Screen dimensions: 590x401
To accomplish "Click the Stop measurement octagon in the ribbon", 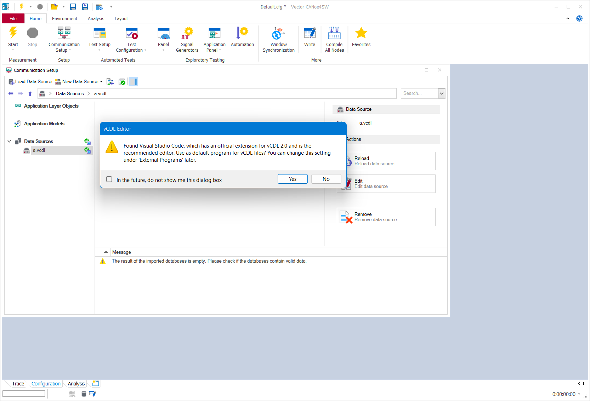I will [33, 33].
